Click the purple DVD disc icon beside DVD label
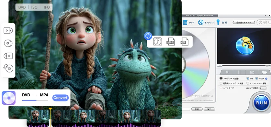The image size is (271, 127). coord(9,98)
